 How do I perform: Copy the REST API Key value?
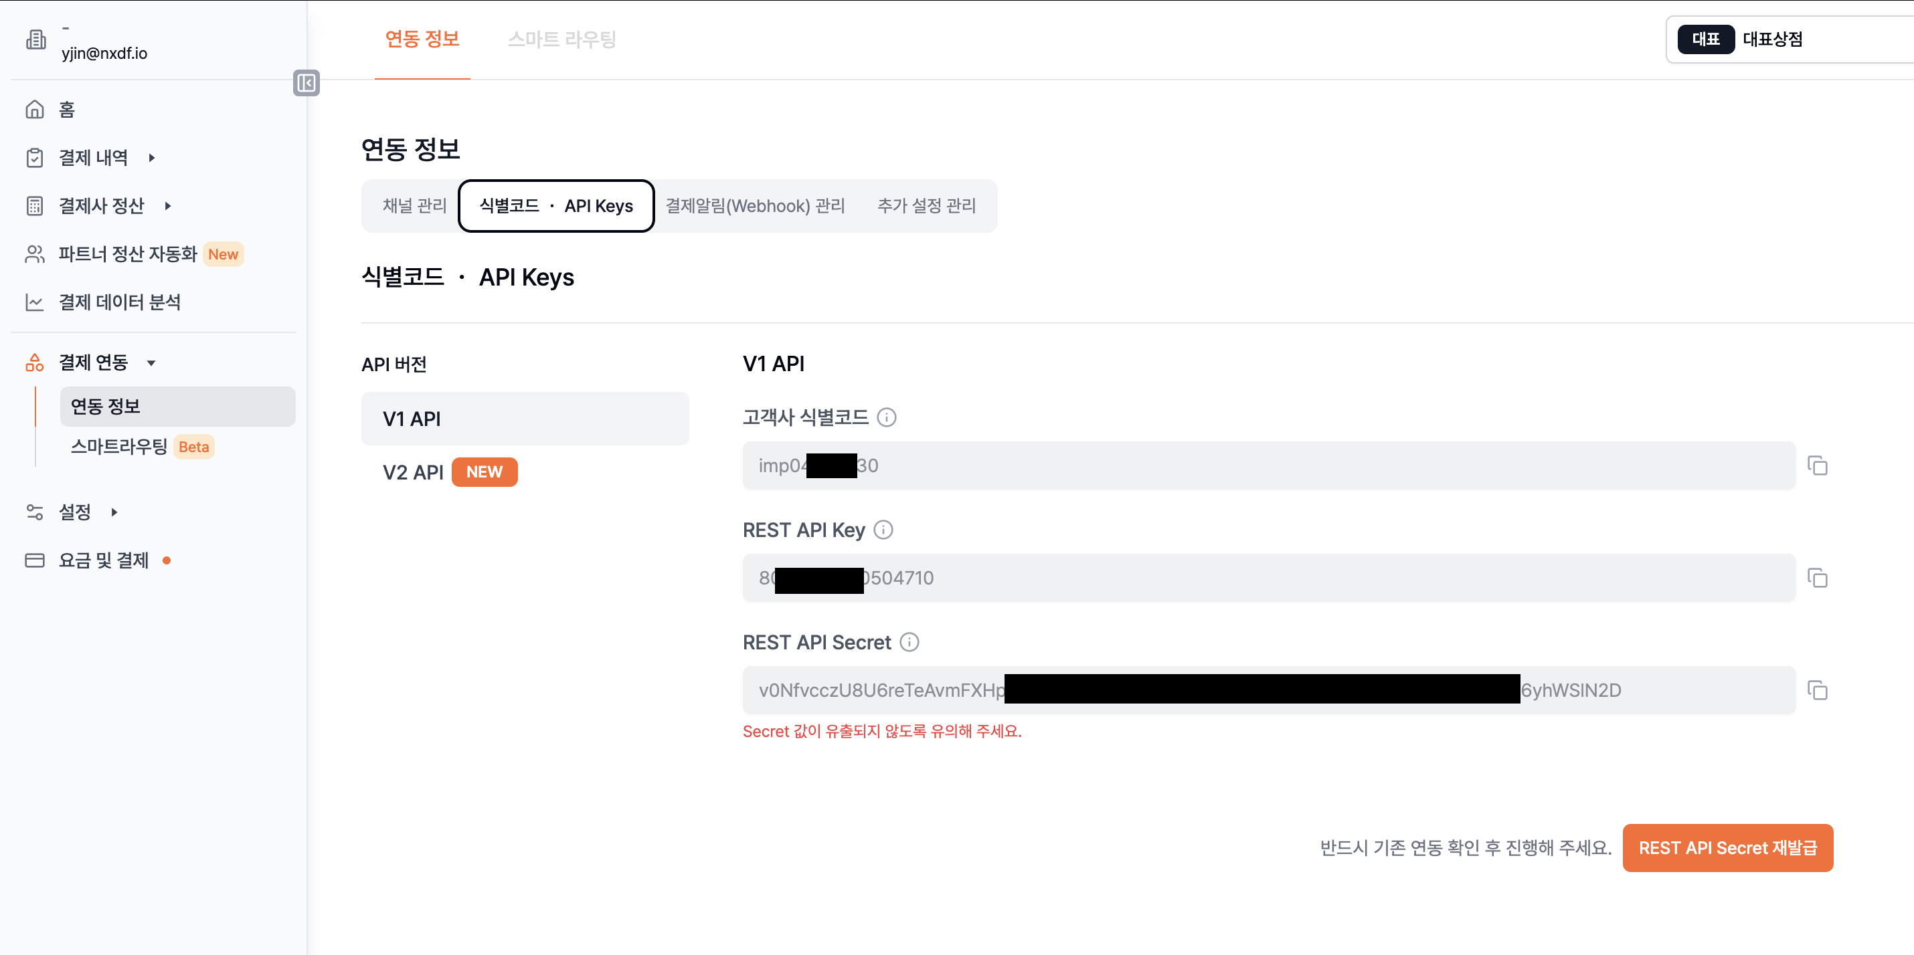(x=1817, y=578)
